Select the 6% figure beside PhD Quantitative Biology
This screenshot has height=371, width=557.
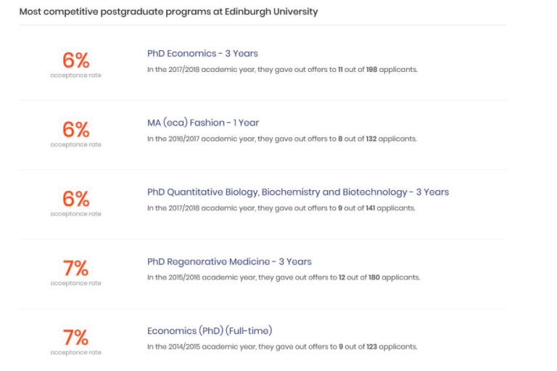(x=75, y=199)
